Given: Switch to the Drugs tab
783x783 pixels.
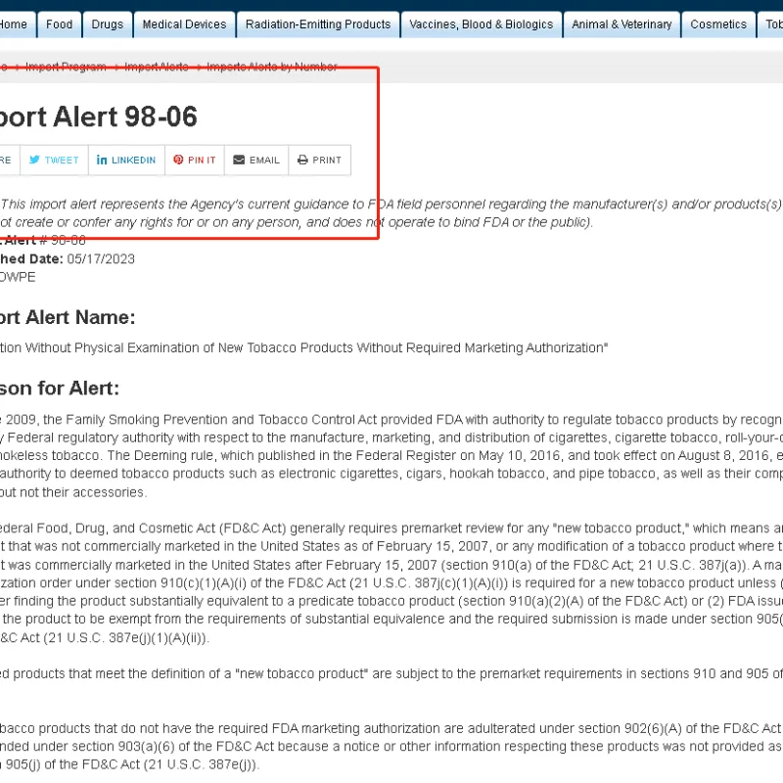Looking at the screenshot, I should coord(108,24).
